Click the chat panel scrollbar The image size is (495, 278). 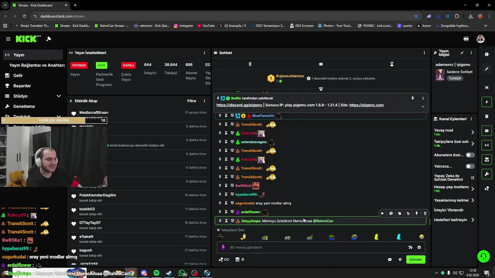[x=430, y=222]
